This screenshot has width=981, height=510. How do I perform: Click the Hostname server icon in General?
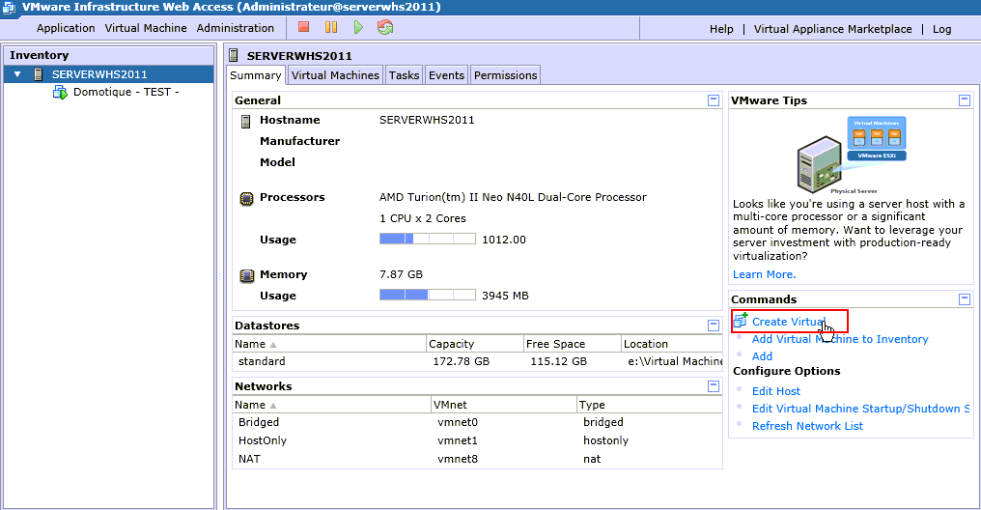pyautogui.click(x=246, y=122)
